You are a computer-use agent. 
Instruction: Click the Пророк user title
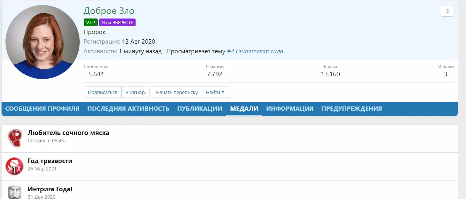pos(95,32)
